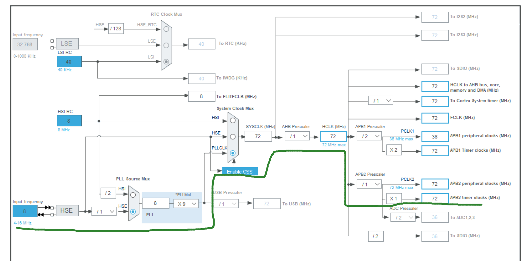Click the / 2 HSI PLL divider box

[x=108, y=193]
